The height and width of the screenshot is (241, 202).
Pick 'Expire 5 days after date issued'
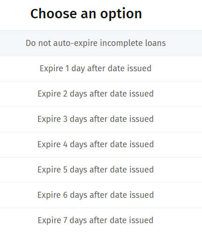click(101, 170)
